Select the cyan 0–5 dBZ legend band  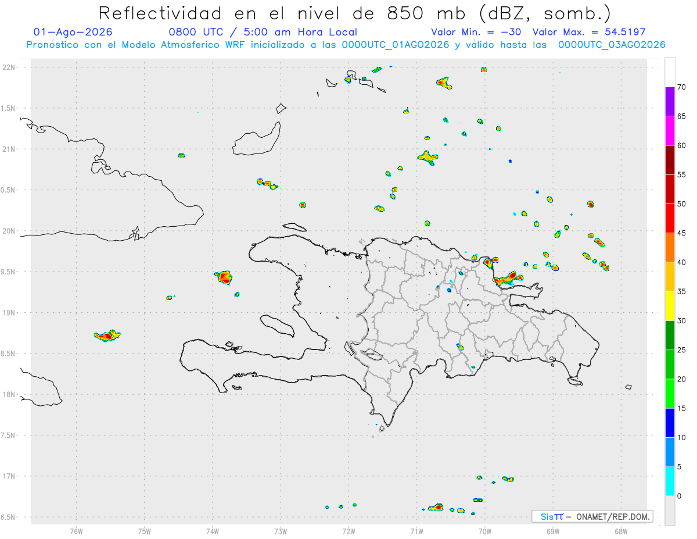tap(670, 481)
